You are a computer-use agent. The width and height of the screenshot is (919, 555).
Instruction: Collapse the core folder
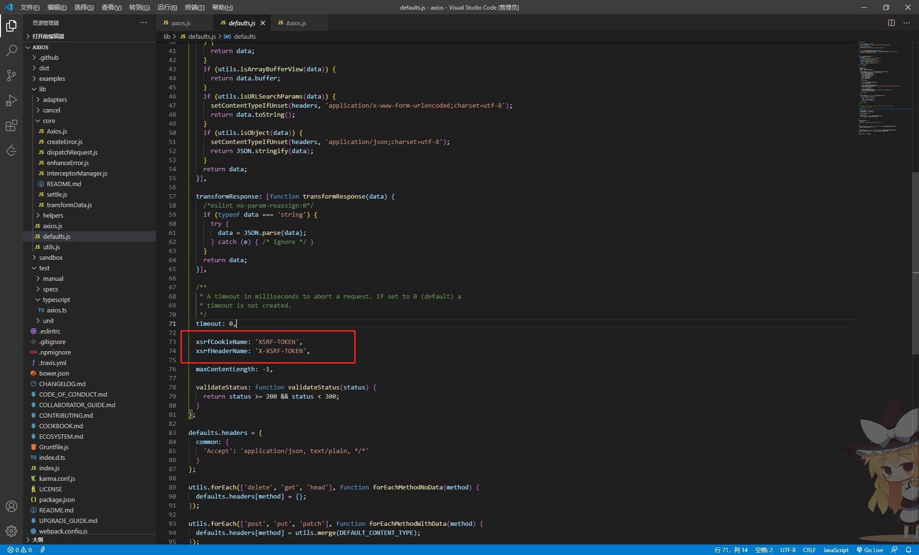[x=49, y=121]
